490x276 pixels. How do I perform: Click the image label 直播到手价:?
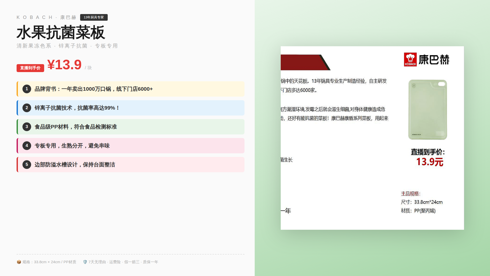(x=428, y=152)
